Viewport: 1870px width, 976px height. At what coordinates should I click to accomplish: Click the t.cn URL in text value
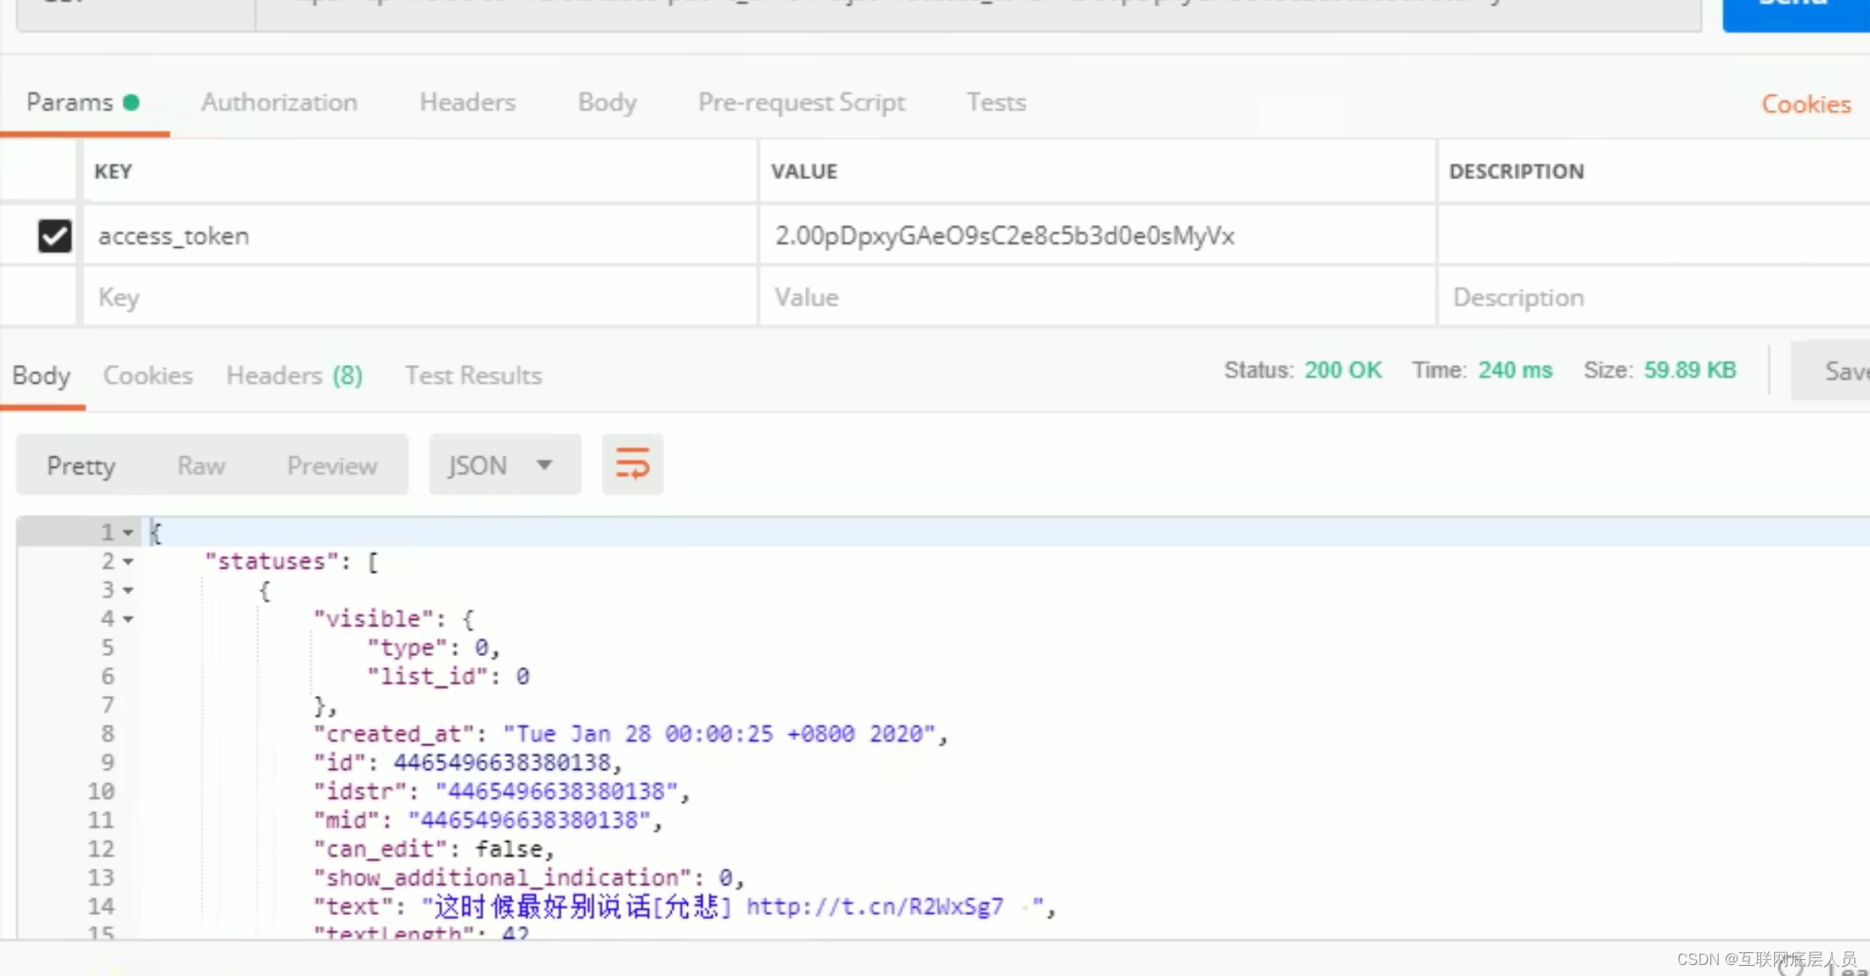click(875, 906)
